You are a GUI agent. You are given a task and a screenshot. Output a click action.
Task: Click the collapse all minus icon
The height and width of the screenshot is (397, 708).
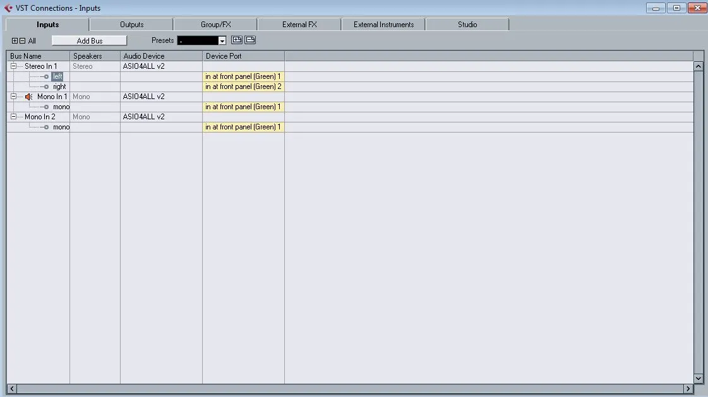tap(23, 41)
